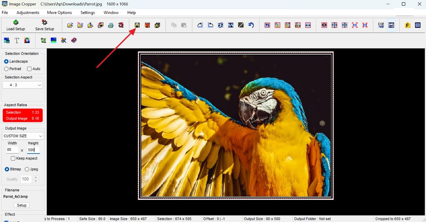This screenshot has width=426, height=222.
Task: Click the eye preview icon
Action: tap(324, 25)
